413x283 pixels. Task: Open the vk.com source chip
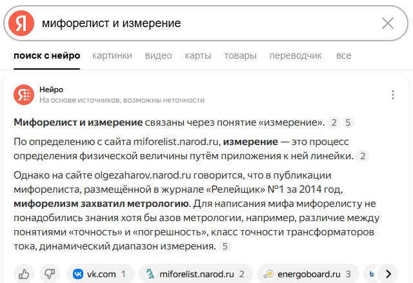[x=101, y=274]
